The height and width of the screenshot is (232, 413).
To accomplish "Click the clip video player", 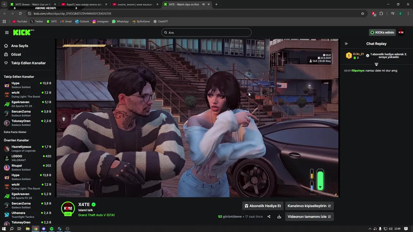I will tap(197, 118).
